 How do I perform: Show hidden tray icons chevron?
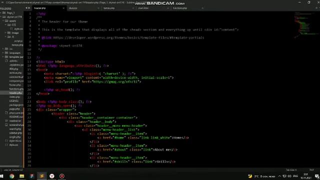click(x=279, y=176)
